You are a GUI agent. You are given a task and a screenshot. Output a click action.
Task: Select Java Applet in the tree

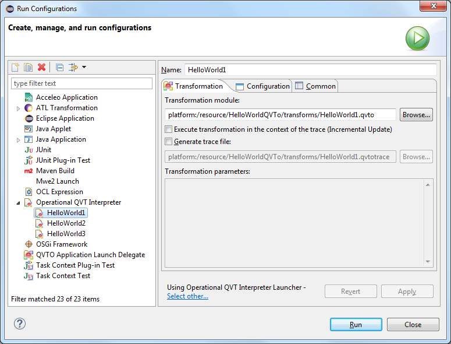pos(54,129)
